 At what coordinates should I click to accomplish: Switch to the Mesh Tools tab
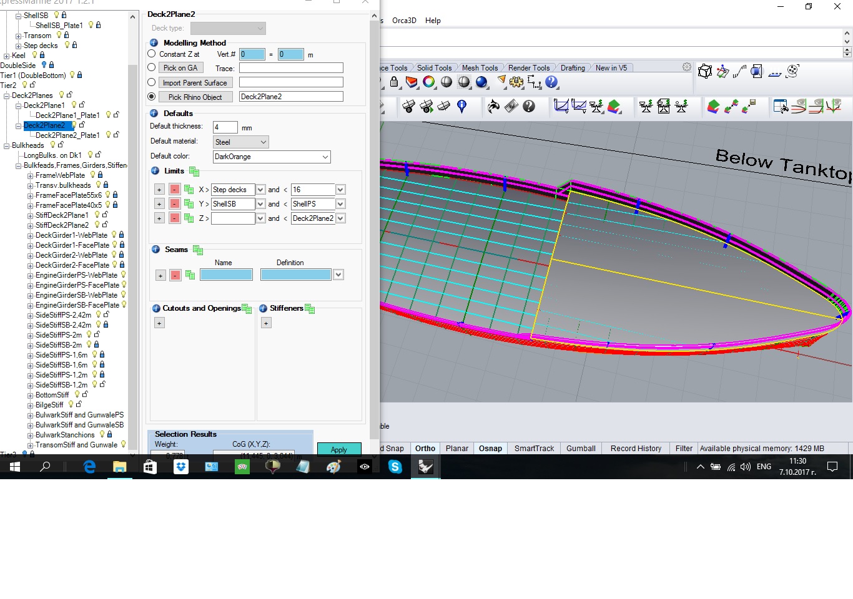point(480,68)
